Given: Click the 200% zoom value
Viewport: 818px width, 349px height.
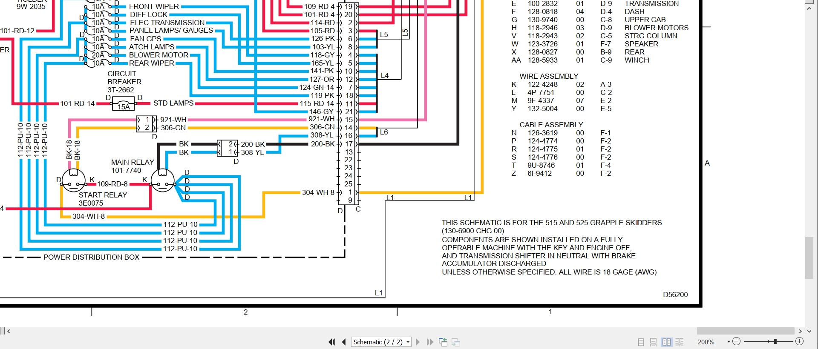Looking at the screenshot, I should pyautogui.click(x=706, y=342).
